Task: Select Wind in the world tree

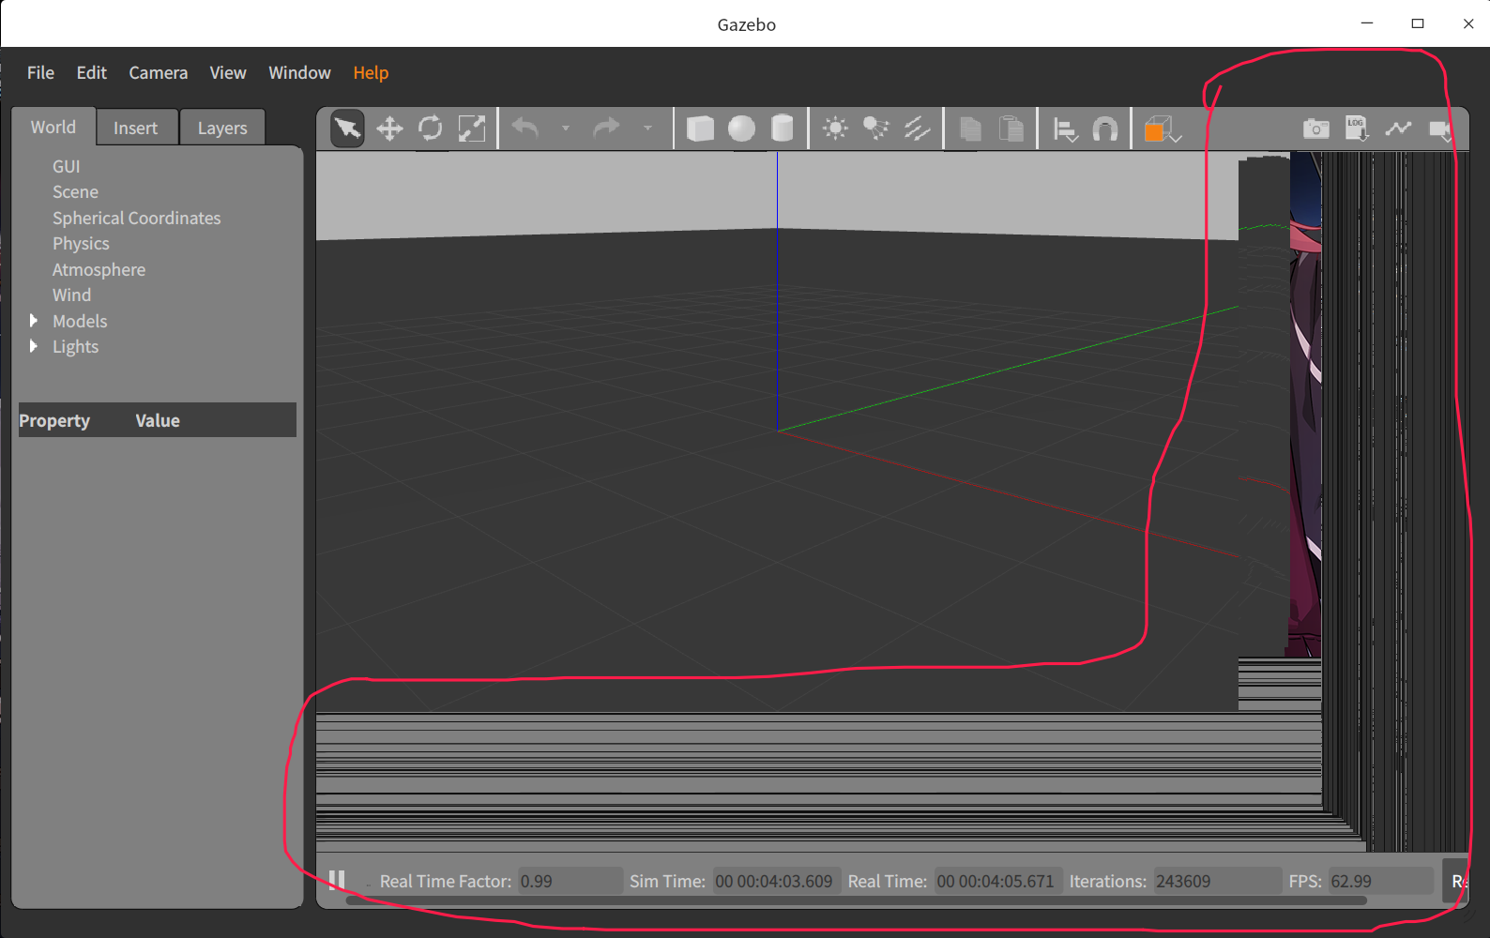Action: [x=71, y=295]
